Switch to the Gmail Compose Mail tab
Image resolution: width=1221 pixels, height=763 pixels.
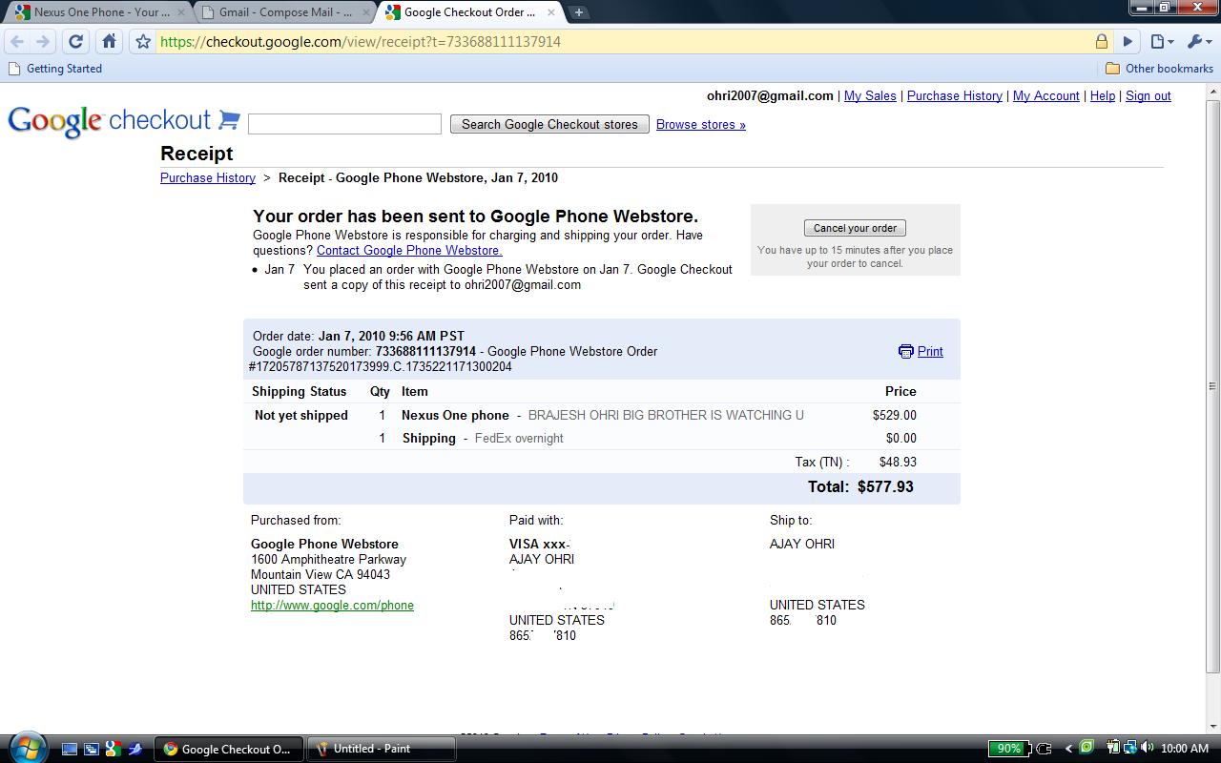click(x=284, y=12)
